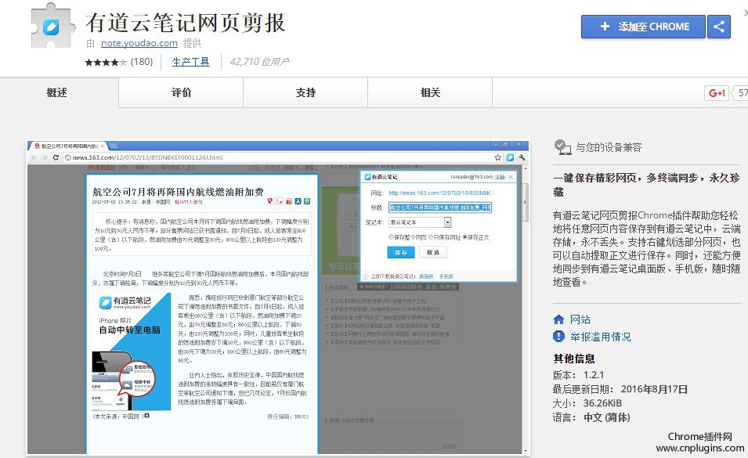Open the 举报滥用情况 link

[x=601, y=337]
